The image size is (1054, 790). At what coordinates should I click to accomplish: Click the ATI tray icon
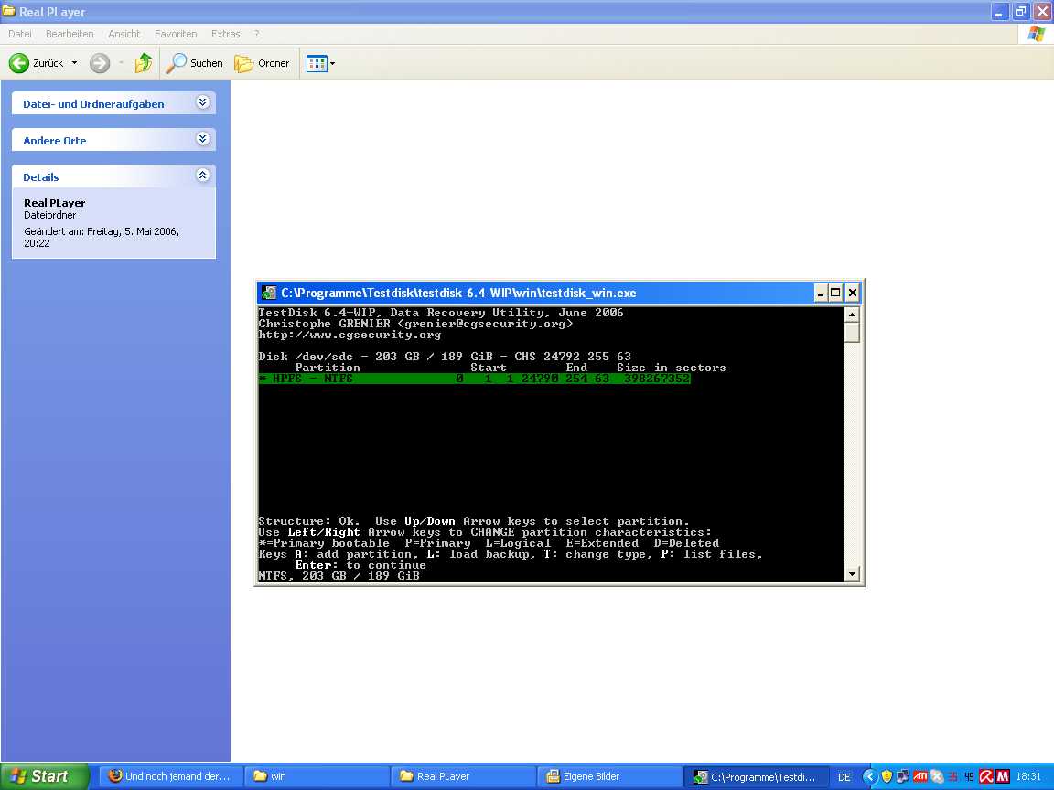(920, 776)
